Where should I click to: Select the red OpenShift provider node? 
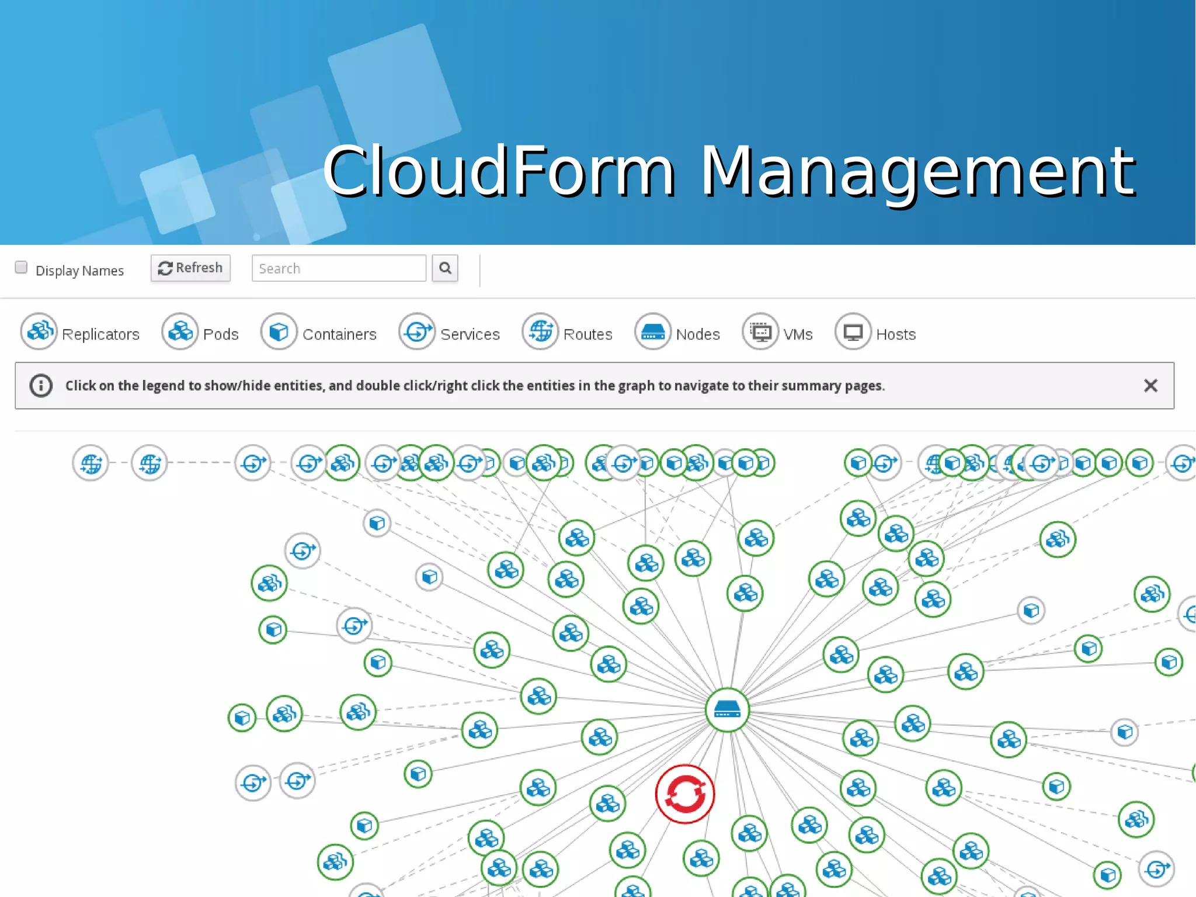pyautogui.click(x=685, y=794)
